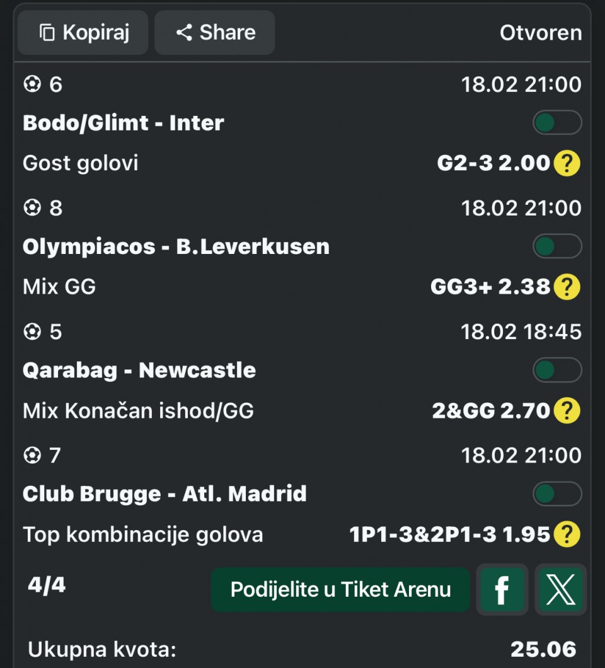Viewport: 605px width, 668px height.
Task: Share the ticket on Facebook
Action: (502, 590)
